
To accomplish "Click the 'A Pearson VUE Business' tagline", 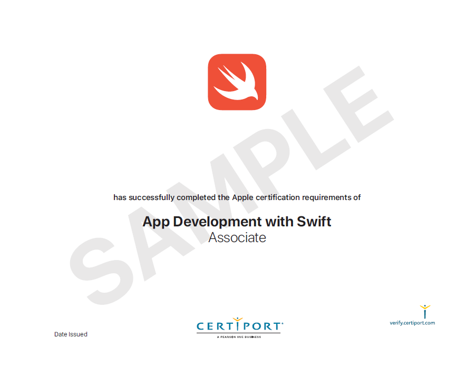I will [239, 337].
